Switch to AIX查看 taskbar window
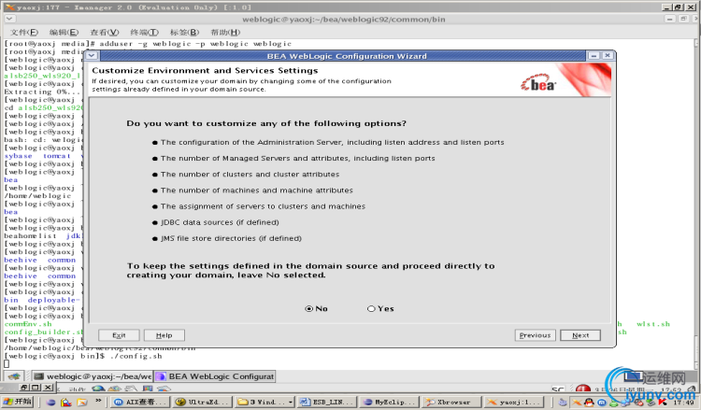Viewport: 701px width, 410px height. [x=140, y=402]
